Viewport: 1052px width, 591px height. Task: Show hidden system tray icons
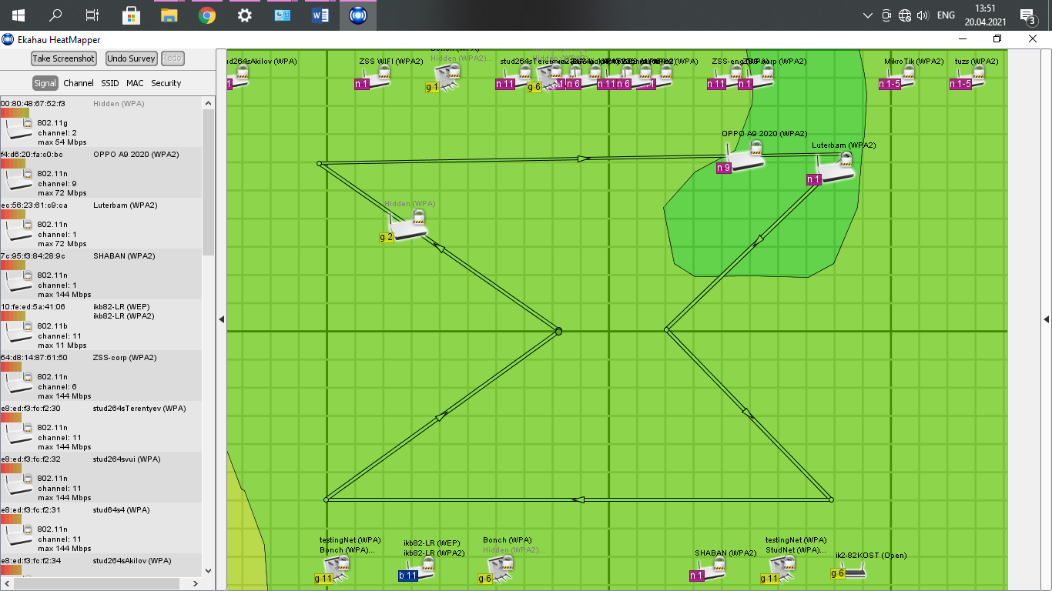click(x=868, y=15)
